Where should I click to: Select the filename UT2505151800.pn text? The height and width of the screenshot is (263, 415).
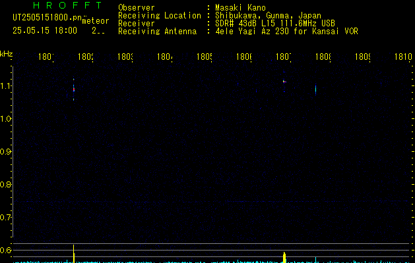pos(48,17)
